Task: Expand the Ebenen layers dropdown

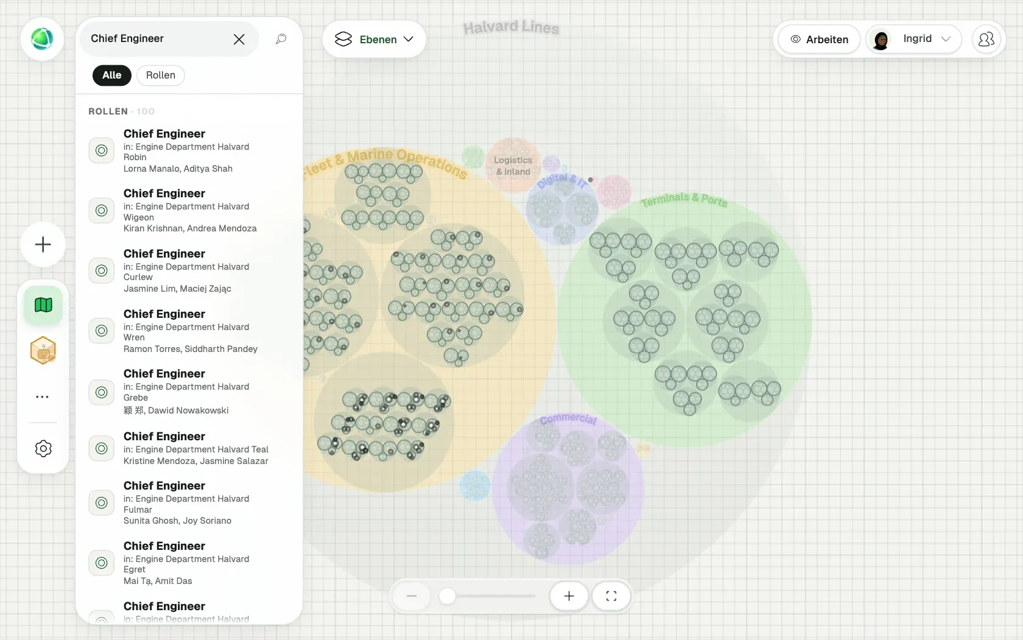Action: click(374, 39)
